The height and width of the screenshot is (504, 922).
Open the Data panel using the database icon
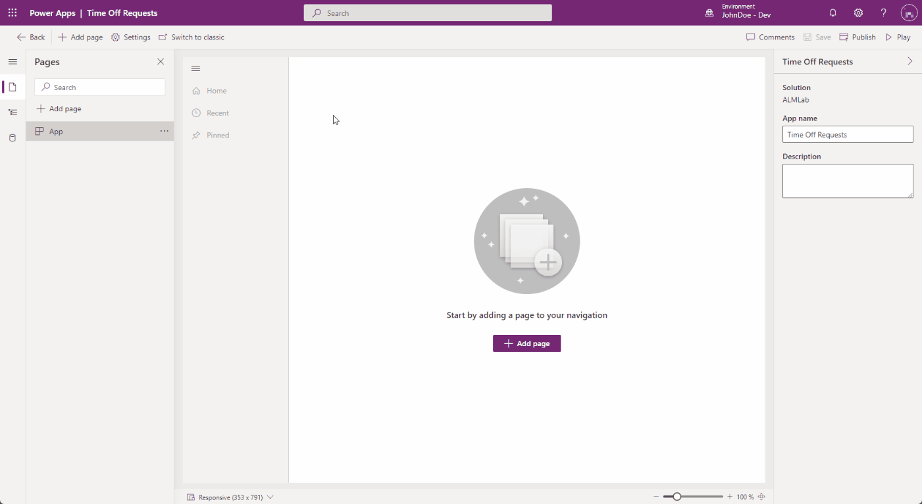[x=12, y=138]
